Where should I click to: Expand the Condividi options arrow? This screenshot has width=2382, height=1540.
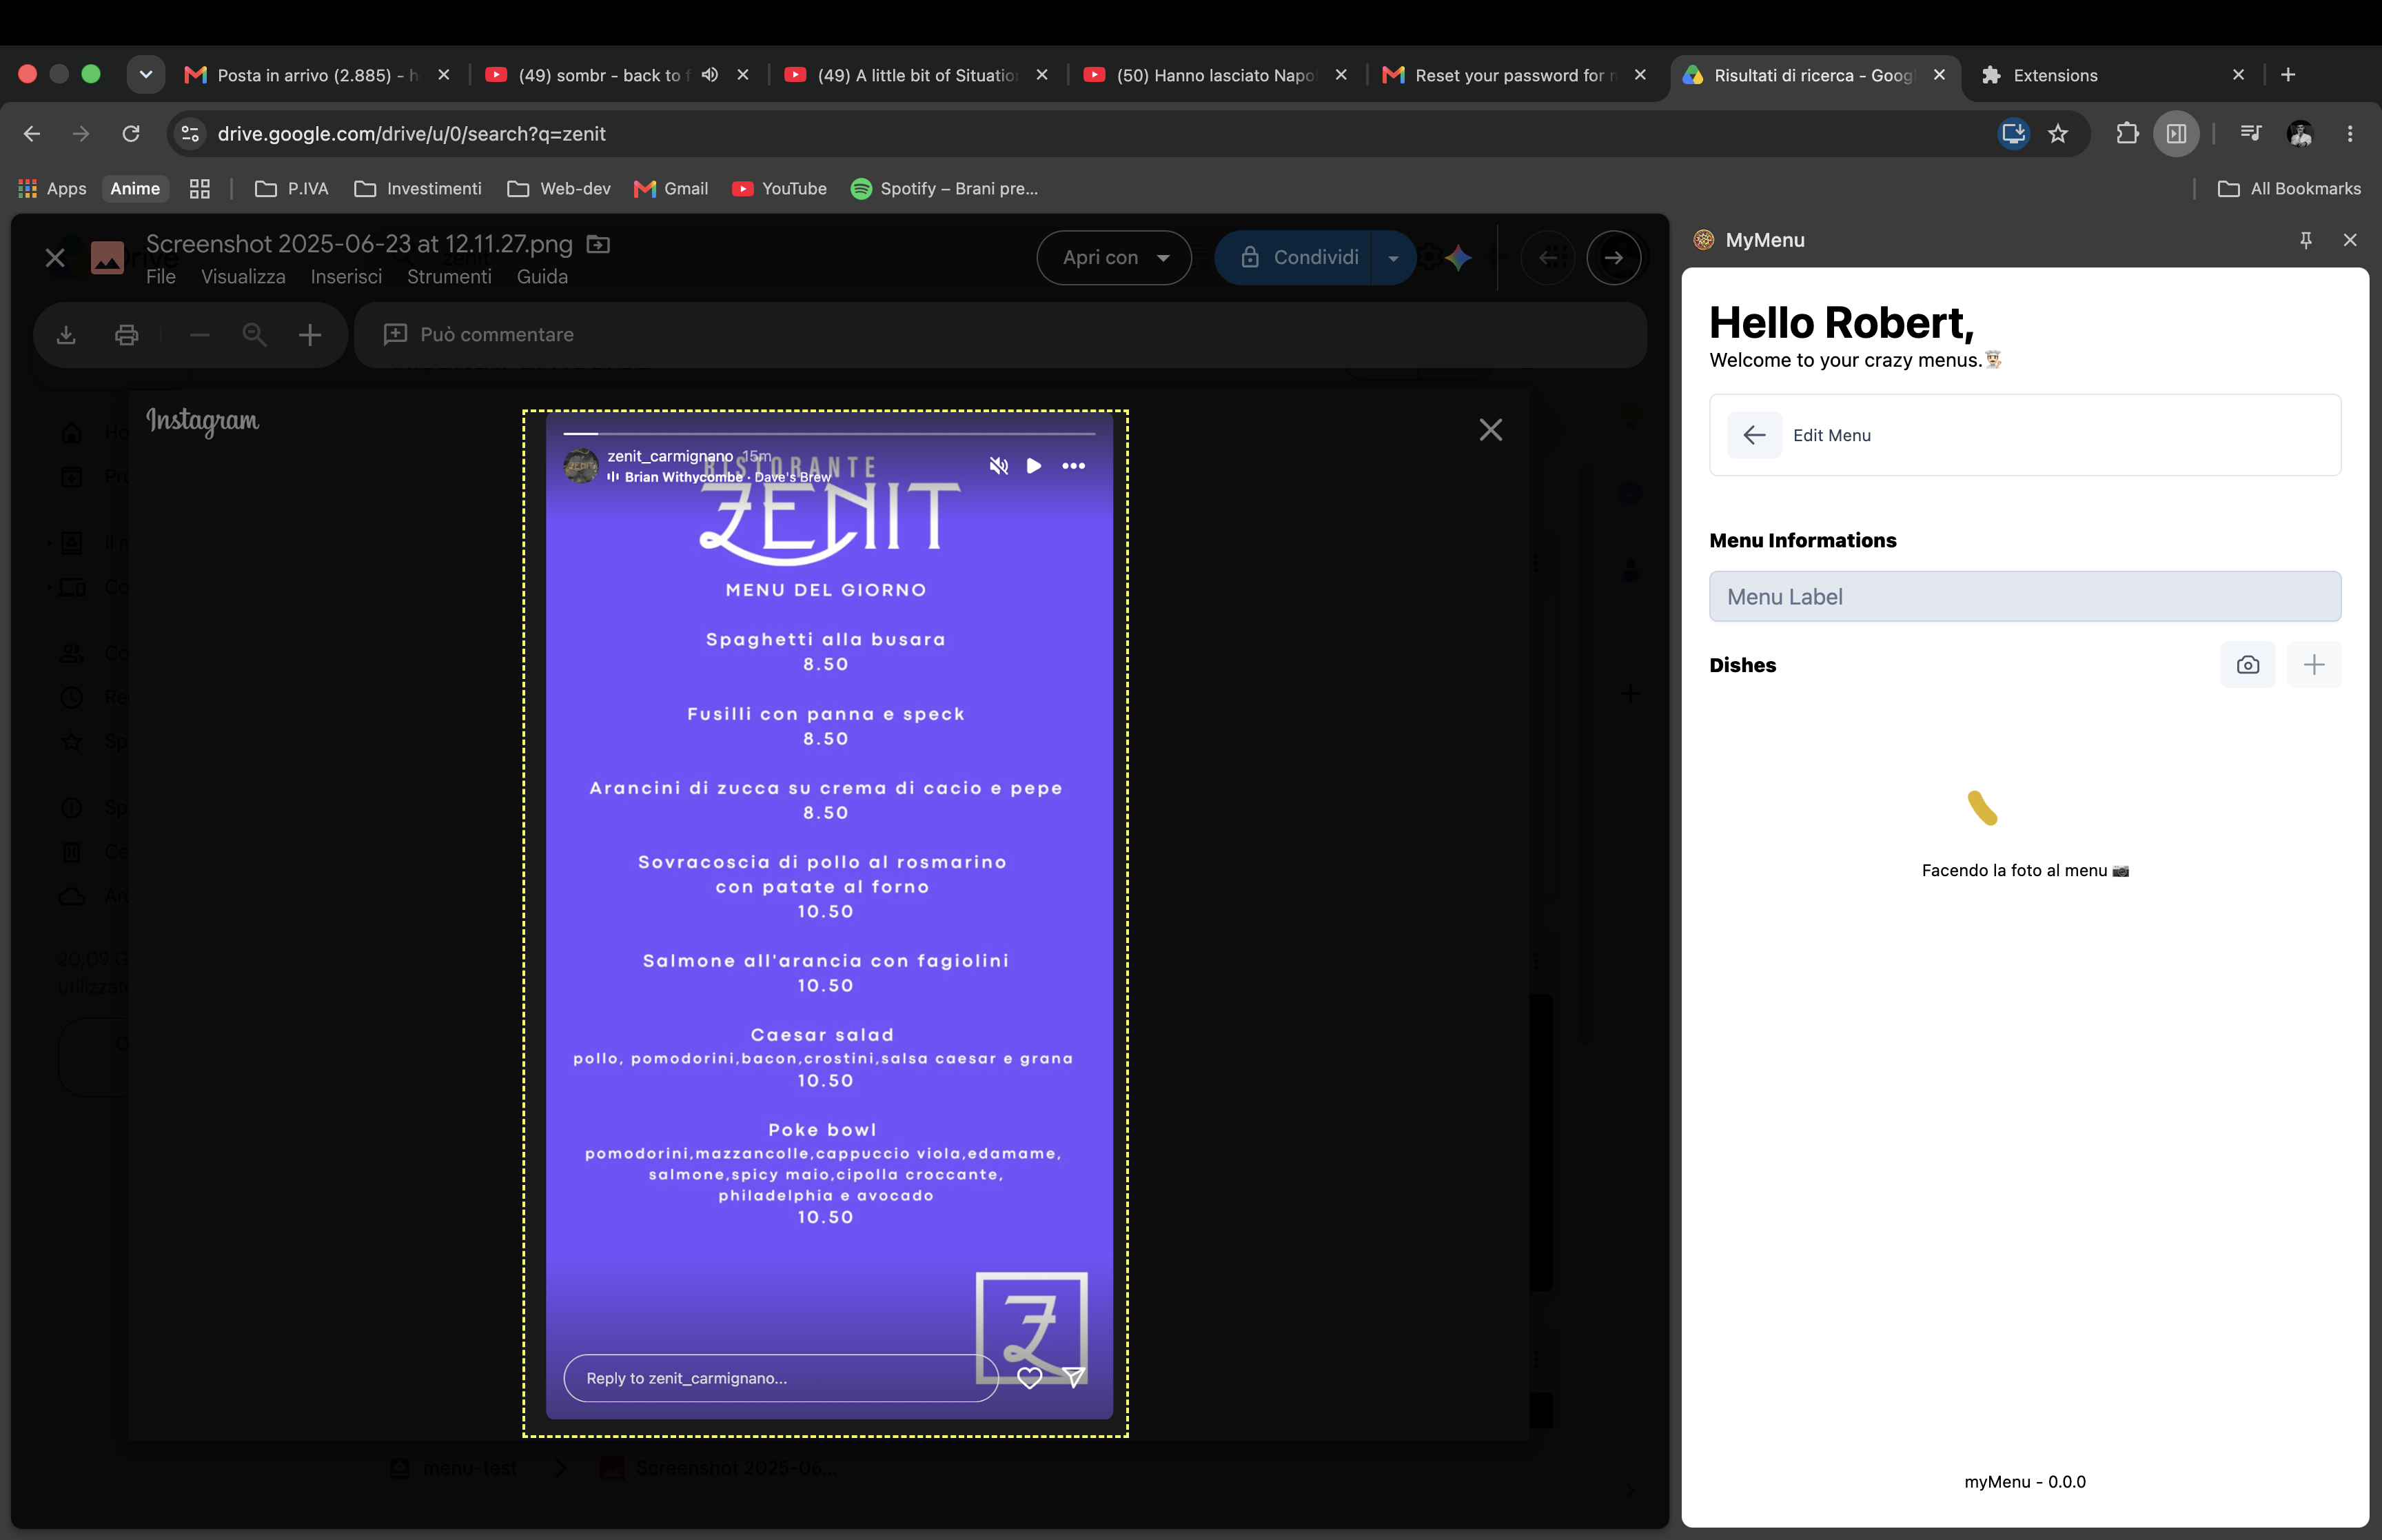tap(1392, 258)
